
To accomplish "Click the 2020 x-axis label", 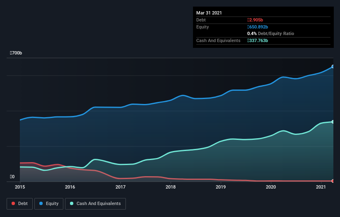I will pyautogui.click(x=271, y=187).
